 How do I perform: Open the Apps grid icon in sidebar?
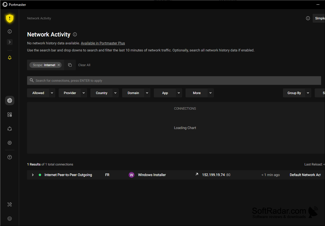(9, 115)
